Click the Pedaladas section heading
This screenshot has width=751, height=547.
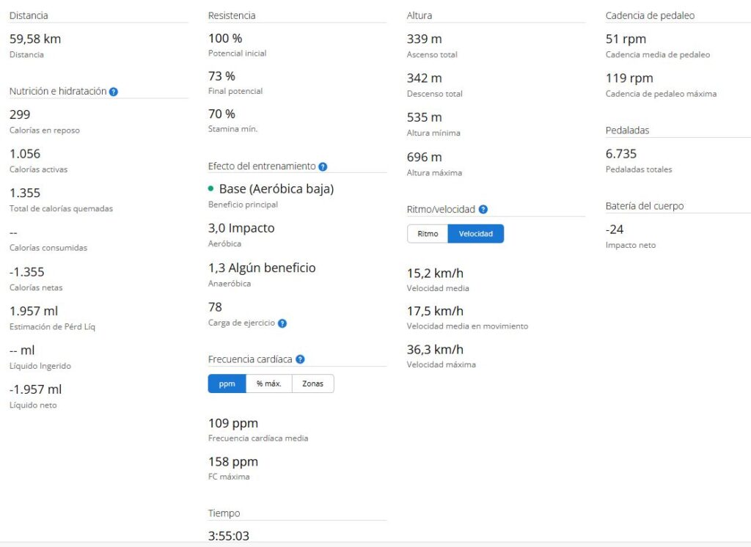pos(627,131)
